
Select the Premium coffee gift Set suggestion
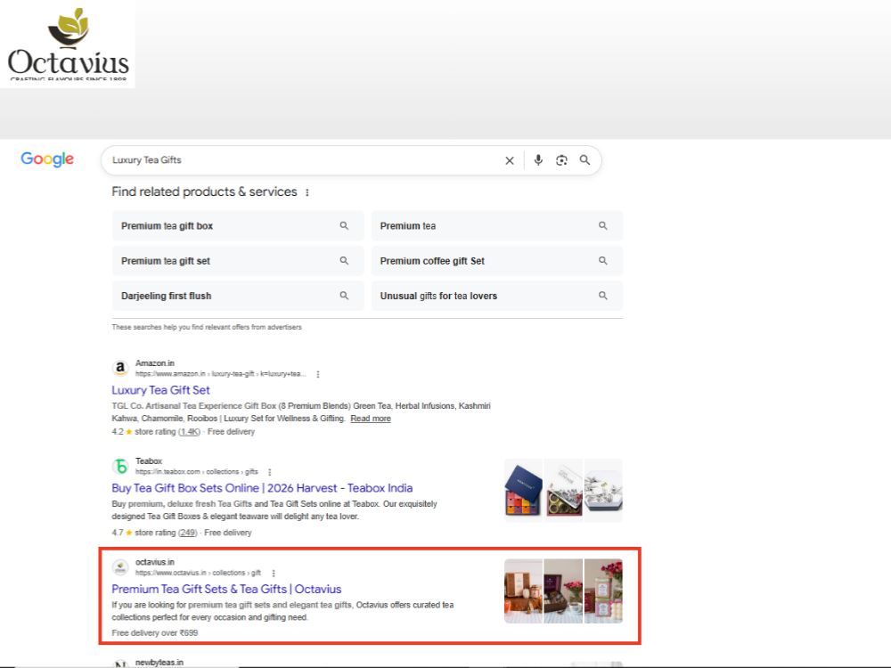click(497, 261)
